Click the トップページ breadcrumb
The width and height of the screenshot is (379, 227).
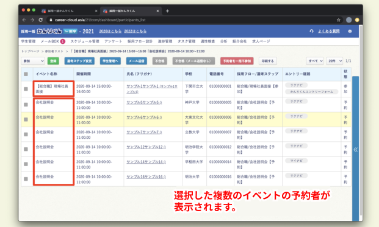[31, 51]
